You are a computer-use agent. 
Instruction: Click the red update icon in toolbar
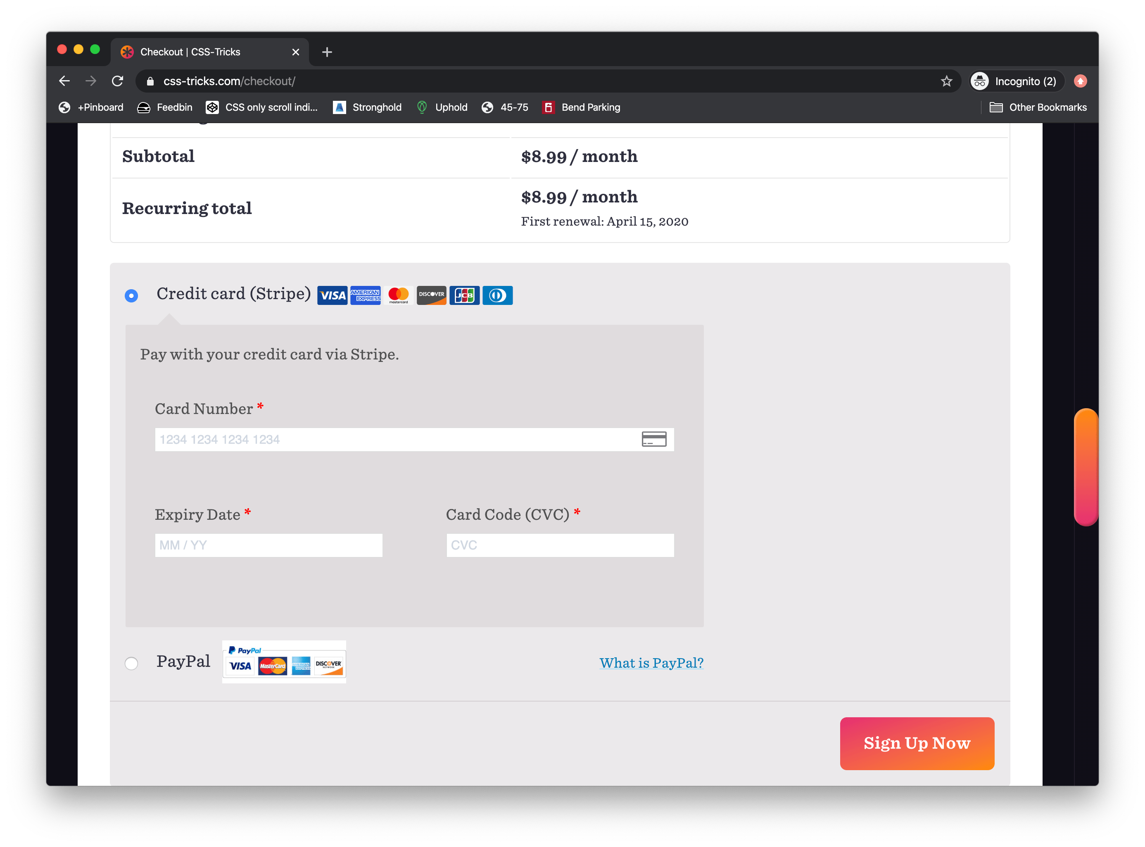pos(1081,81)
